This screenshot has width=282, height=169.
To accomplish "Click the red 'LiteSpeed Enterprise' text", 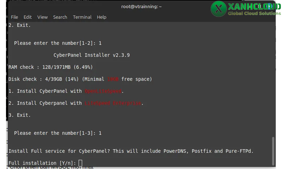I will tap(113, 103).
